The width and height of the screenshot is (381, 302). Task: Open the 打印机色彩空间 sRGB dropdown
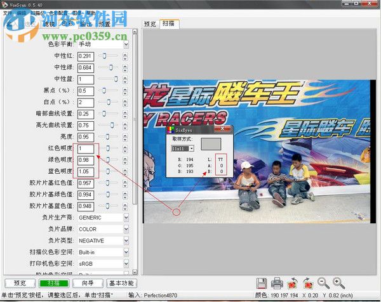126,264
